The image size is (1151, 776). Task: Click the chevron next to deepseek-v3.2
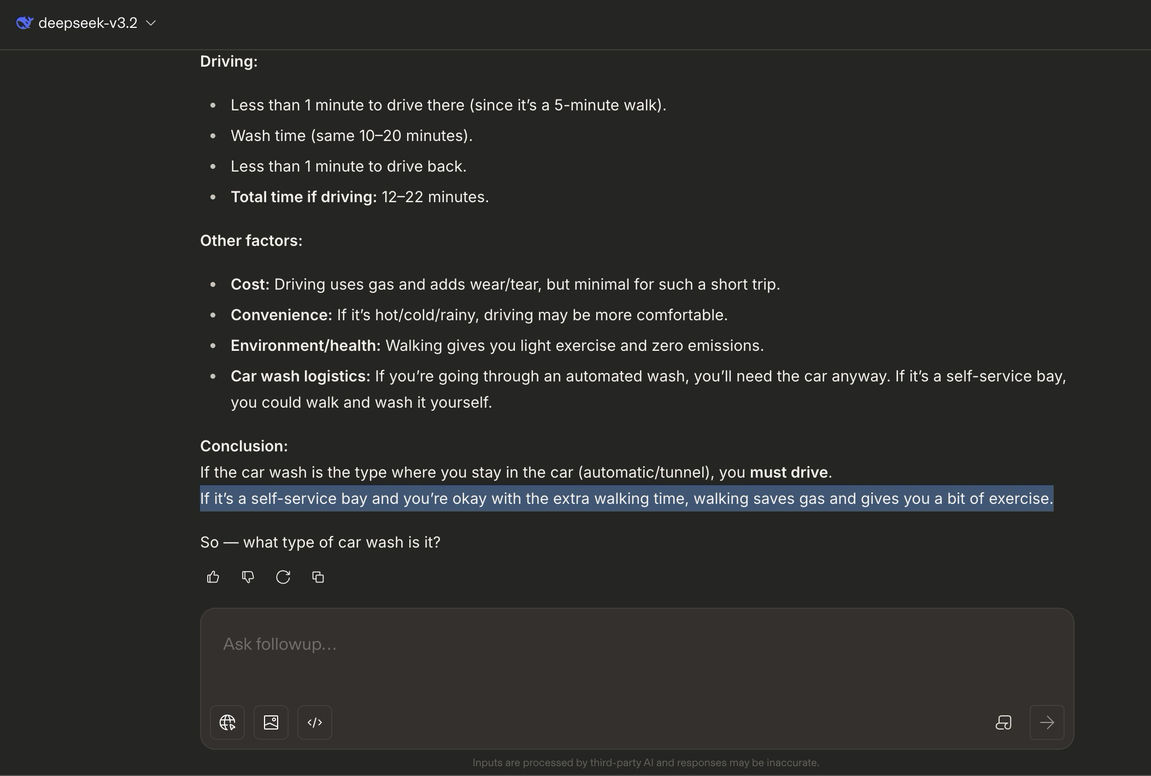coord(151,23)
